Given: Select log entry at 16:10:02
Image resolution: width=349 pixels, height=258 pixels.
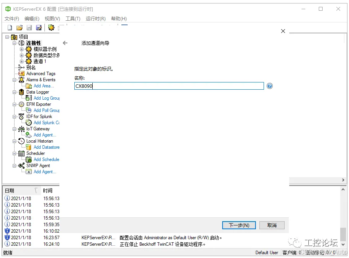Looking at the screenshot, I should point(32,231).
